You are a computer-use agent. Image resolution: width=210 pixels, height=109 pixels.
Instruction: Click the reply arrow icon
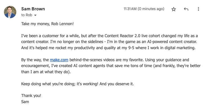coord(186,9)
